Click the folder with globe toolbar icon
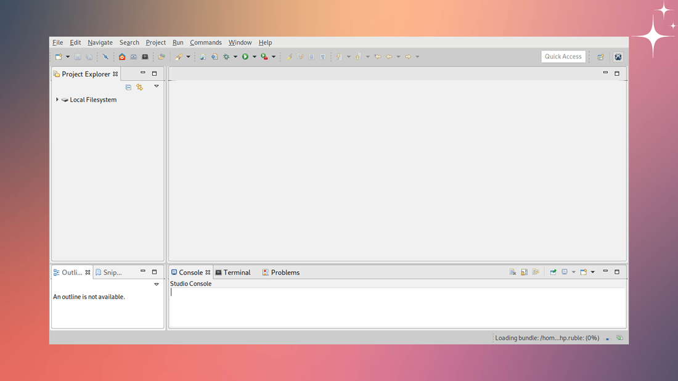The width and height of the screenshot is (678, 381). 161,57
